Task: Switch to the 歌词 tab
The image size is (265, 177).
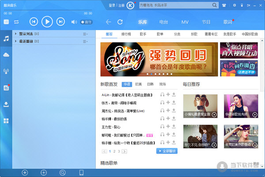Action: pos(227,22)
